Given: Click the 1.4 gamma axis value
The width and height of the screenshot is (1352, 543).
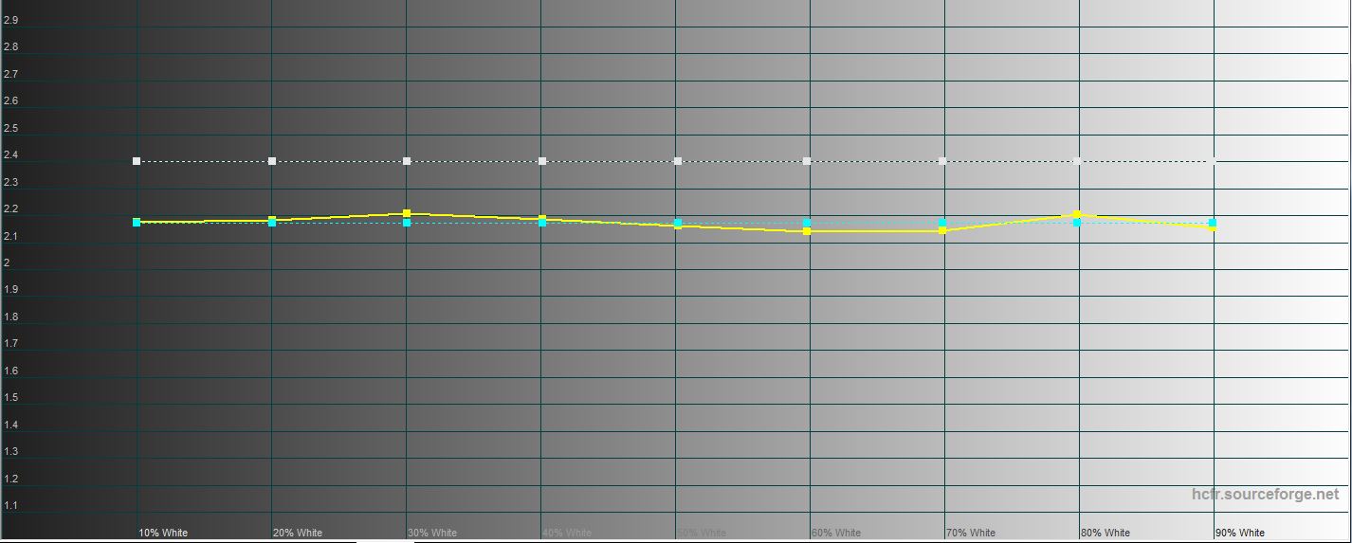Looking at the screenshot, I should coord(10,425).
